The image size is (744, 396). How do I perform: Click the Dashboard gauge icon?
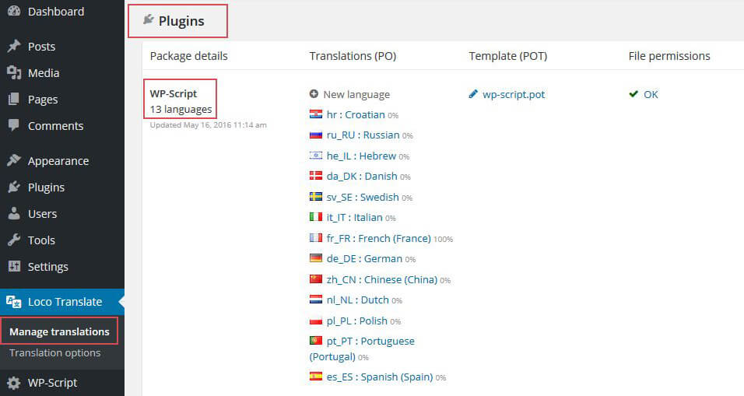tap(14, 11)
